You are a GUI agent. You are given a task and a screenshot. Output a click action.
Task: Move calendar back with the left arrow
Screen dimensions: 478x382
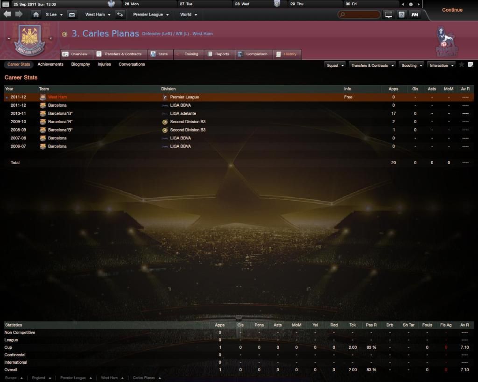(x=403, y=4)
